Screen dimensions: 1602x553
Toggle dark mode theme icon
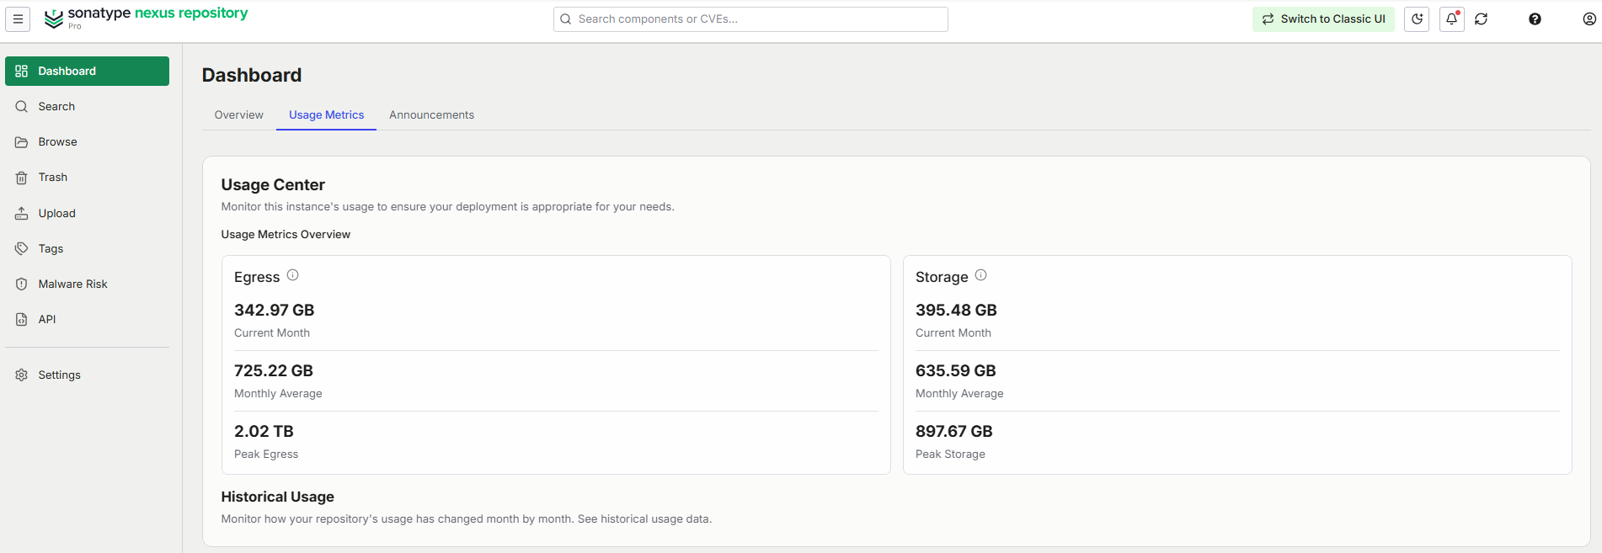[x=1417, y=19]
